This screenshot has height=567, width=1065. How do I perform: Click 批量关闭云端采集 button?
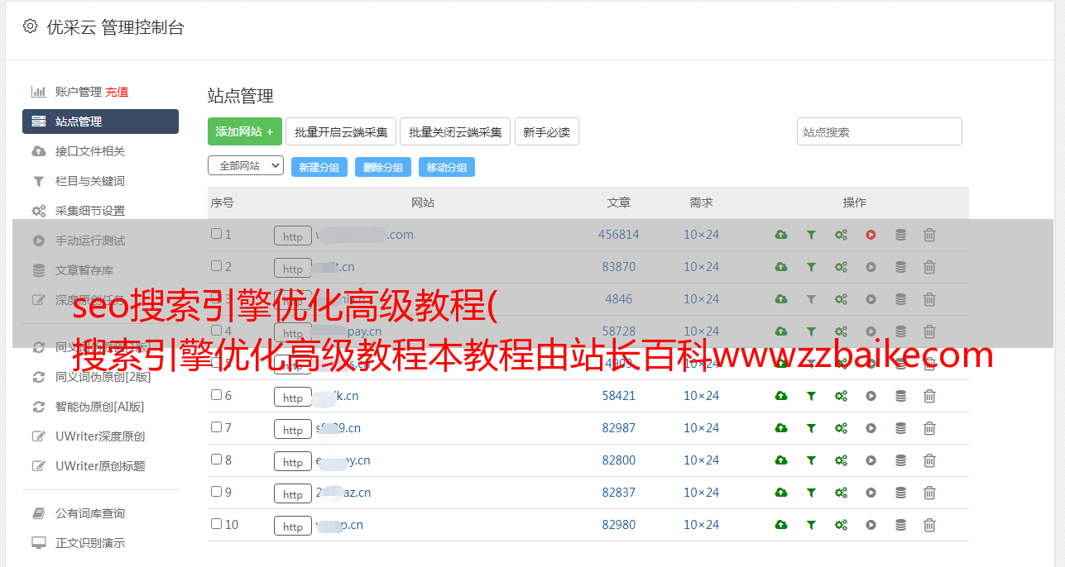[x=455, y=131]
